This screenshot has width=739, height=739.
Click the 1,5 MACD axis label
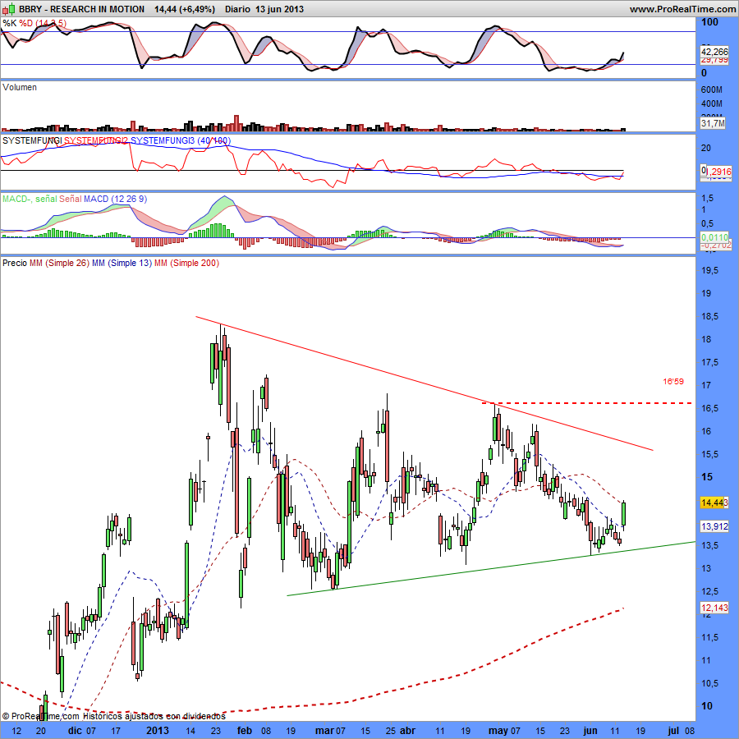click(707, 198)
